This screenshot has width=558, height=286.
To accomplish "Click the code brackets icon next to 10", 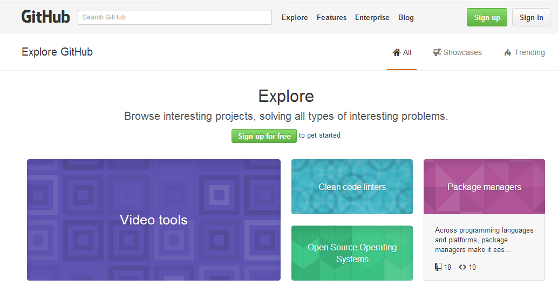I will point(462,267).
